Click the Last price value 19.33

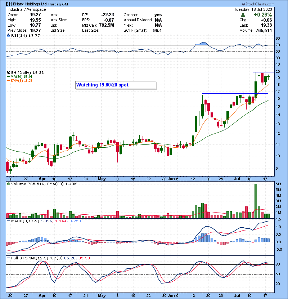(266, 25)
